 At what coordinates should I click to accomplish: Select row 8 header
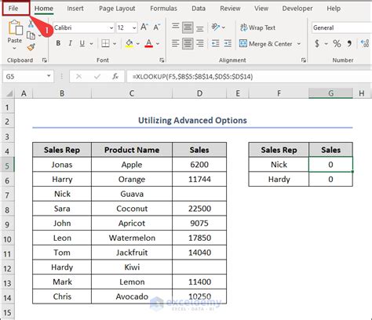coord(7,209)
